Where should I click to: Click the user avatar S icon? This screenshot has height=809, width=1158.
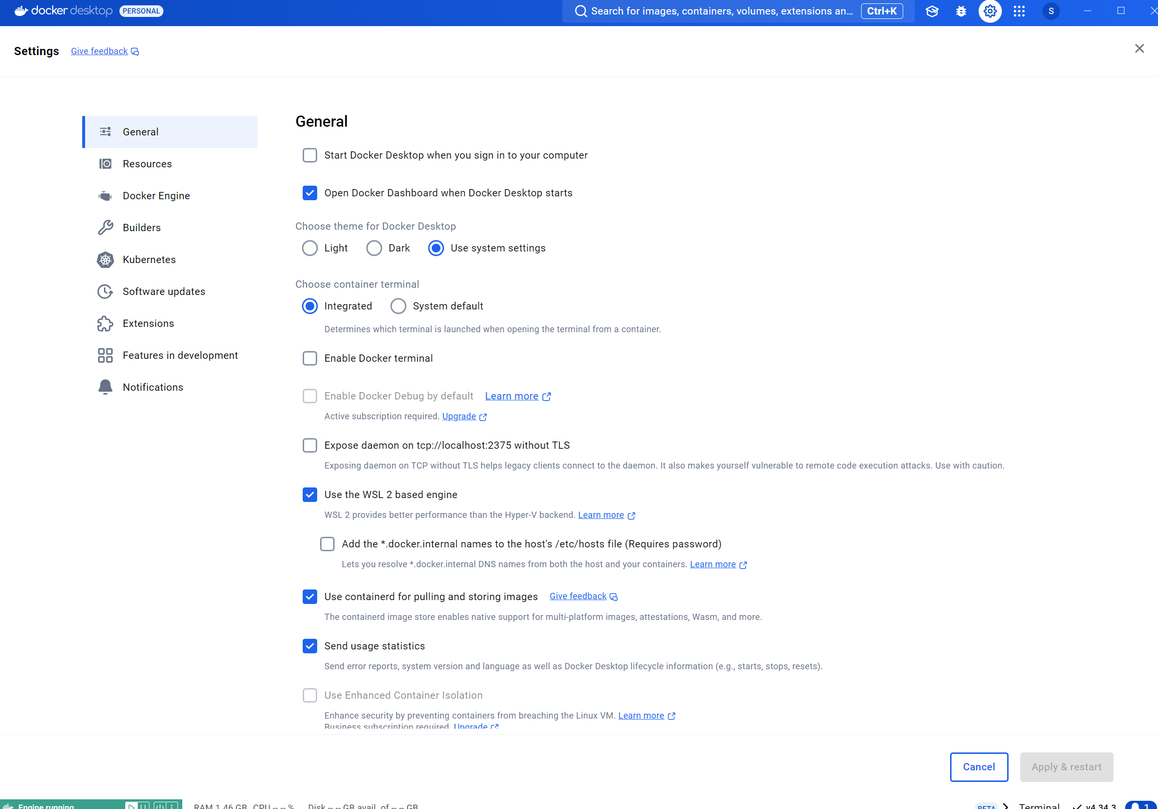tap(1051, 11)
